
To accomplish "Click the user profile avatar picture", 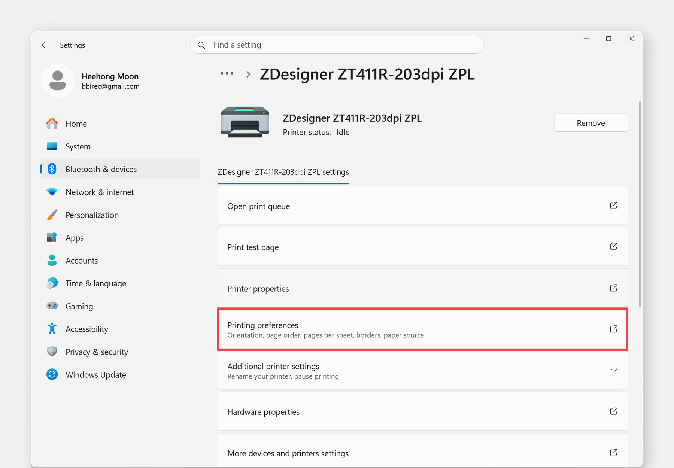I will pyautogui.click(x=58, y=80).
